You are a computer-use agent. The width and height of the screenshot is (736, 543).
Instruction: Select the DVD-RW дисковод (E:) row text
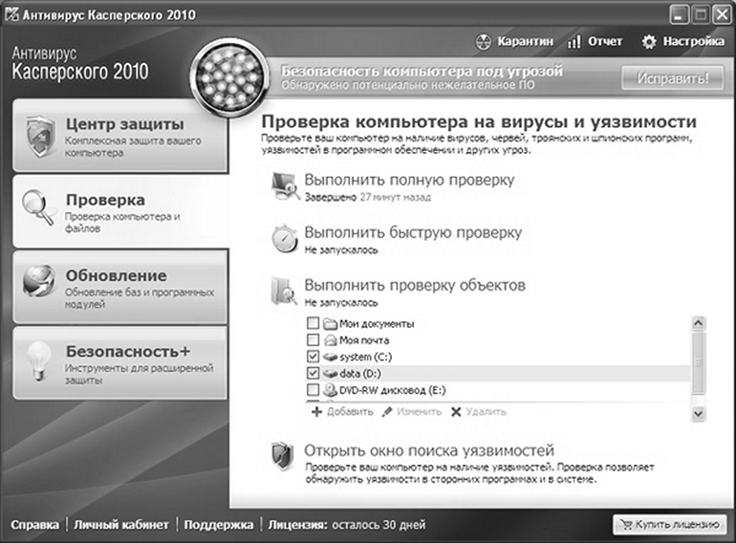(x=393, y=390)
